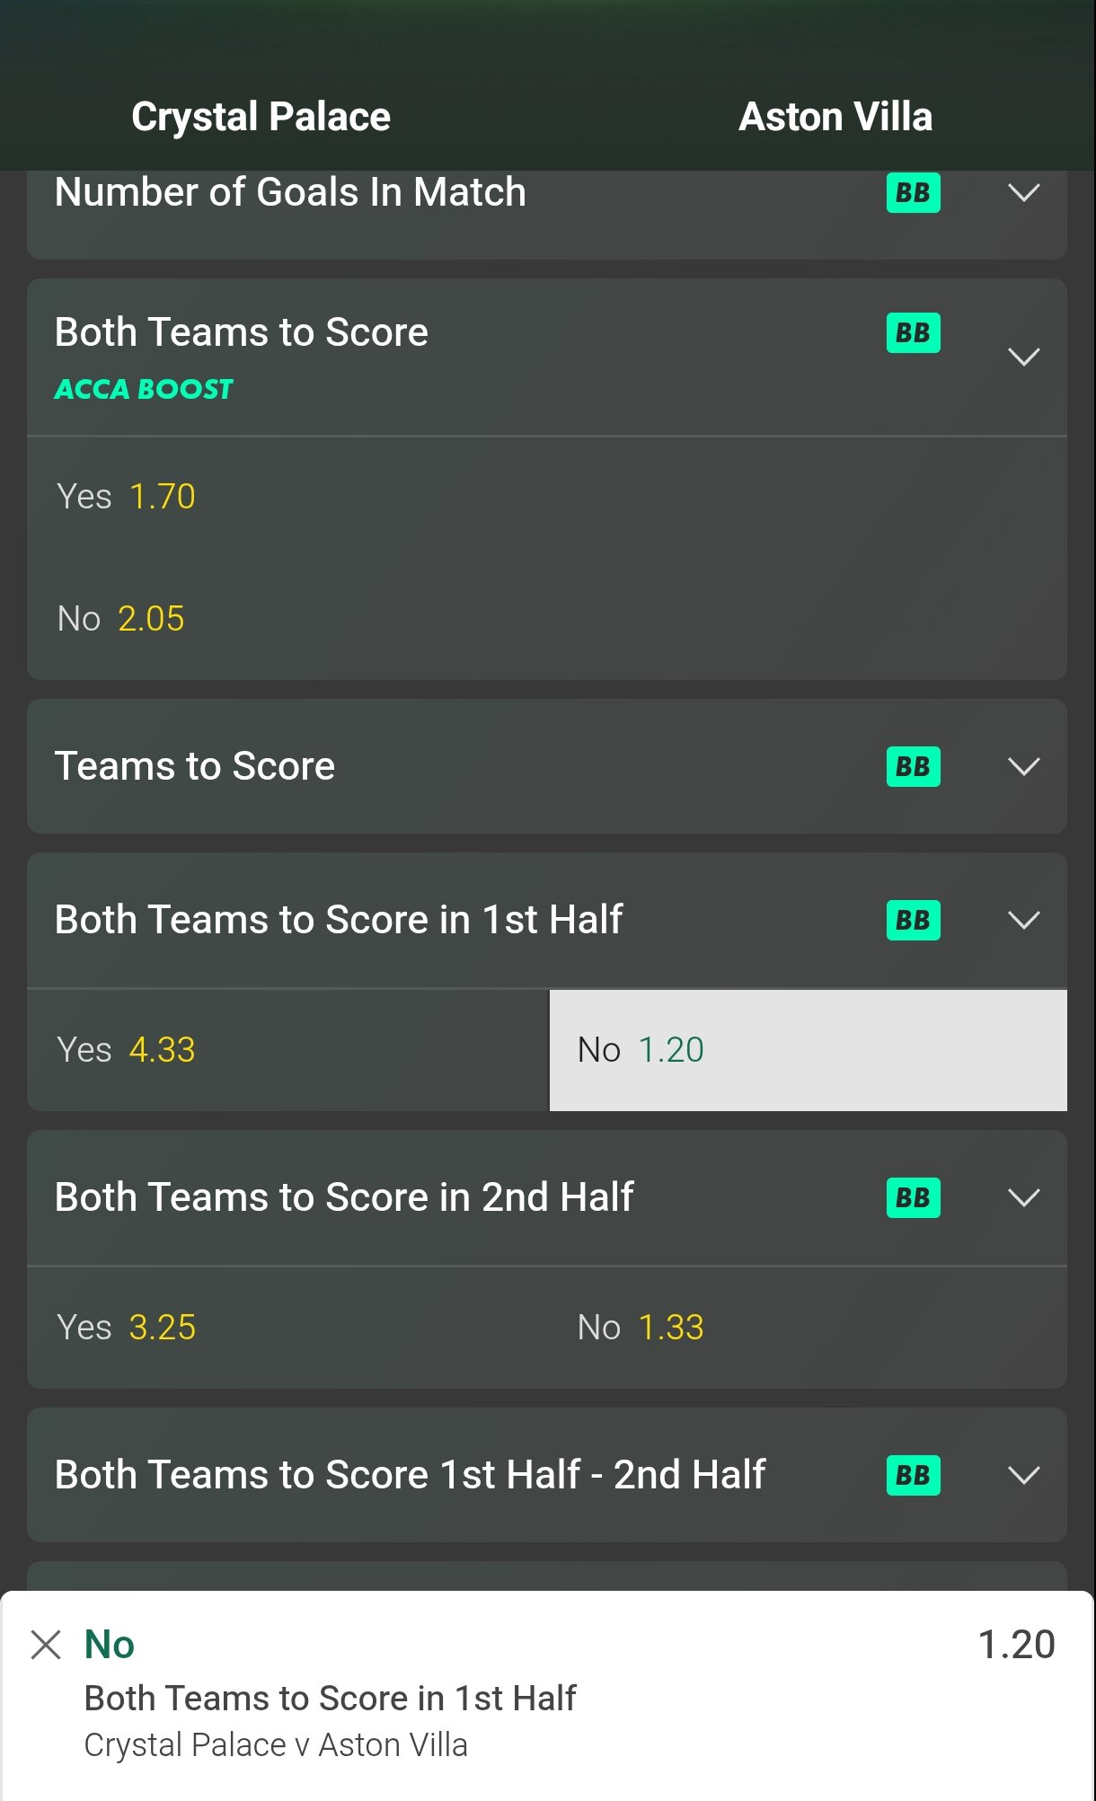Image resolution: width=1096 pixels, height=1801 pixels.
Task: Expand the Teams to Score chevron
Action: click(x=1023, y=767)
